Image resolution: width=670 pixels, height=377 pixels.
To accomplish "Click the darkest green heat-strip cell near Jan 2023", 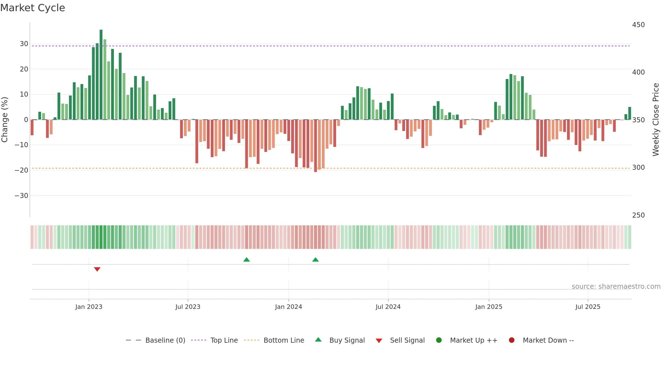I will (101, 237).
